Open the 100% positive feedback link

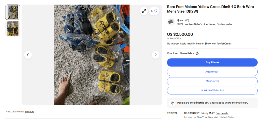point(185,24)
